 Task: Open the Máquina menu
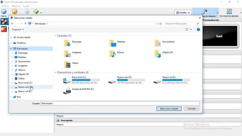16,6
